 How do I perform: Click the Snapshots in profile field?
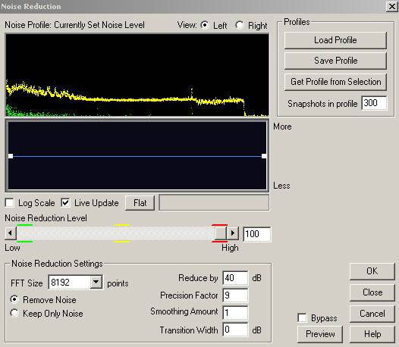[374, 103]
